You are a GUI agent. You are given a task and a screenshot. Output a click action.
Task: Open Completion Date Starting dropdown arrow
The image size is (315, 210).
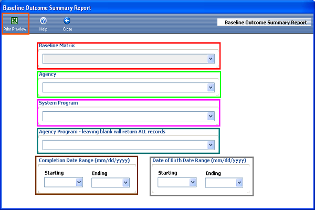[79, 183]
